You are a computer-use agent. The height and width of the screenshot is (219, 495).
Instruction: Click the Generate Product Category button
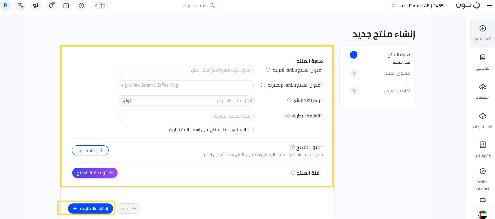[95, 173]
